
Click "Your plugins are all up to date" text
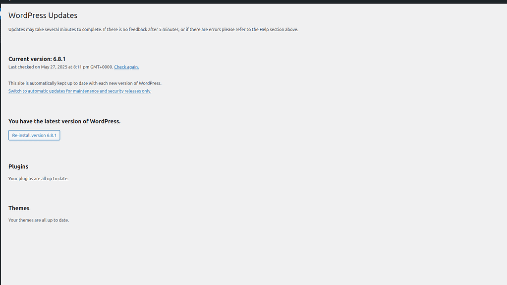pyautogui.click(x=38, y=179)
